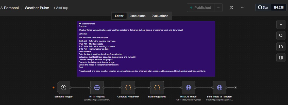Click the 'How It Works' heading
Image resolution: width=288 pixels, height=105 pixels.
[x=85, y=52]
